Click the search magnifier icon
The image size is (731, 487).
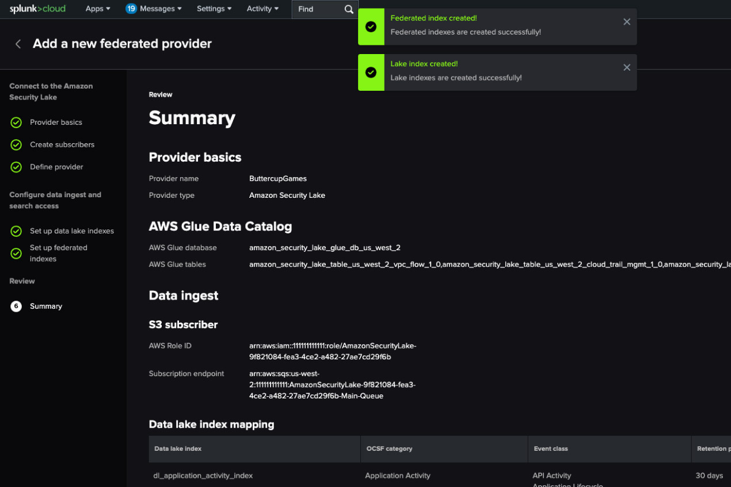point(349,9)
